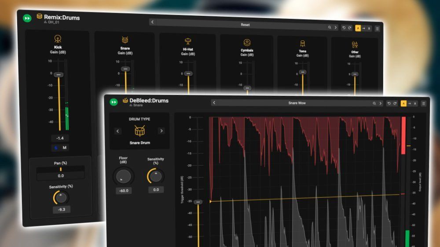Image resolution: width=440 pixels, height=247 pixels.
Task: Click the Kick Sensitivity knob
Action: pyautogui.click(x=61, y=198)
